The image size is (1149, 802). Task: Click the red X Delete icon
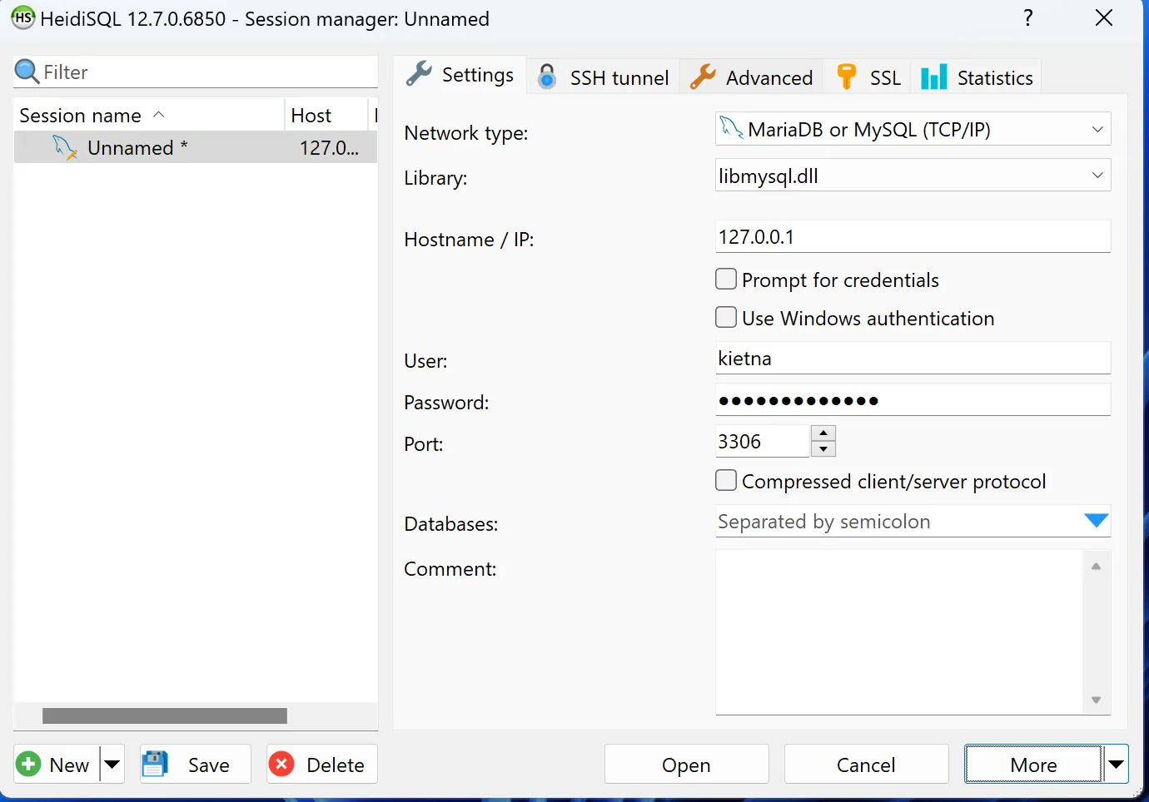(x=281, y=764)
